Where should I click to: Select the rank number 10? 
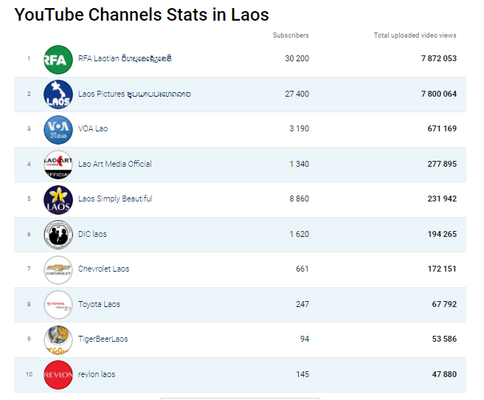pos(29,374)
